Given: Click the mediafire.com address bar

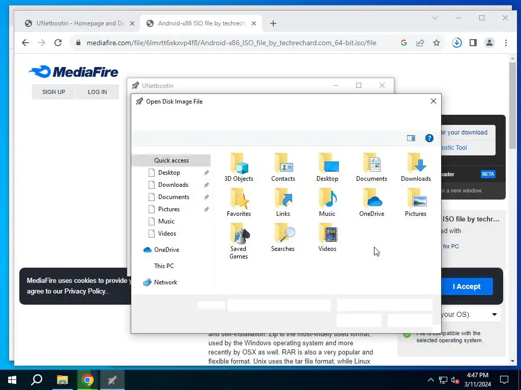Looking at the screenshot, I should (231, 43).
